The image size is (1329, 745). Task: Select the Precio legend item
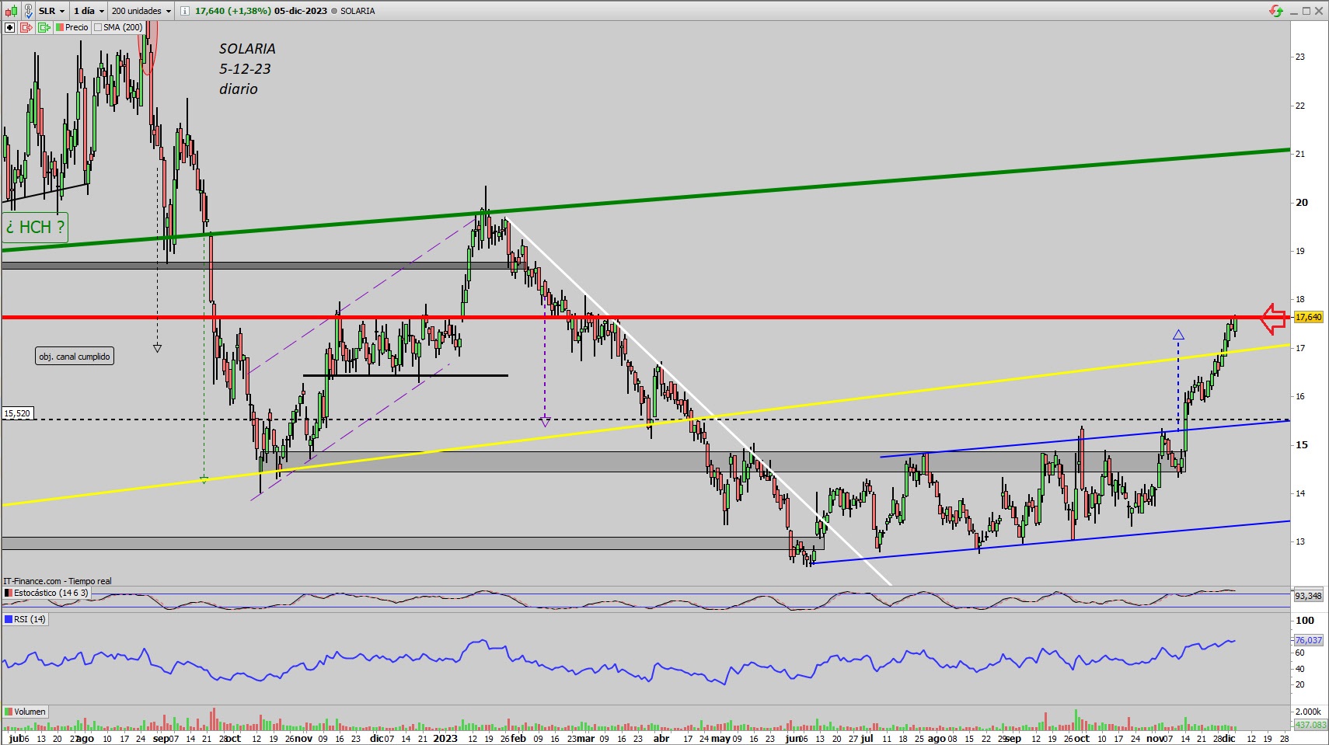coord(72,27)
